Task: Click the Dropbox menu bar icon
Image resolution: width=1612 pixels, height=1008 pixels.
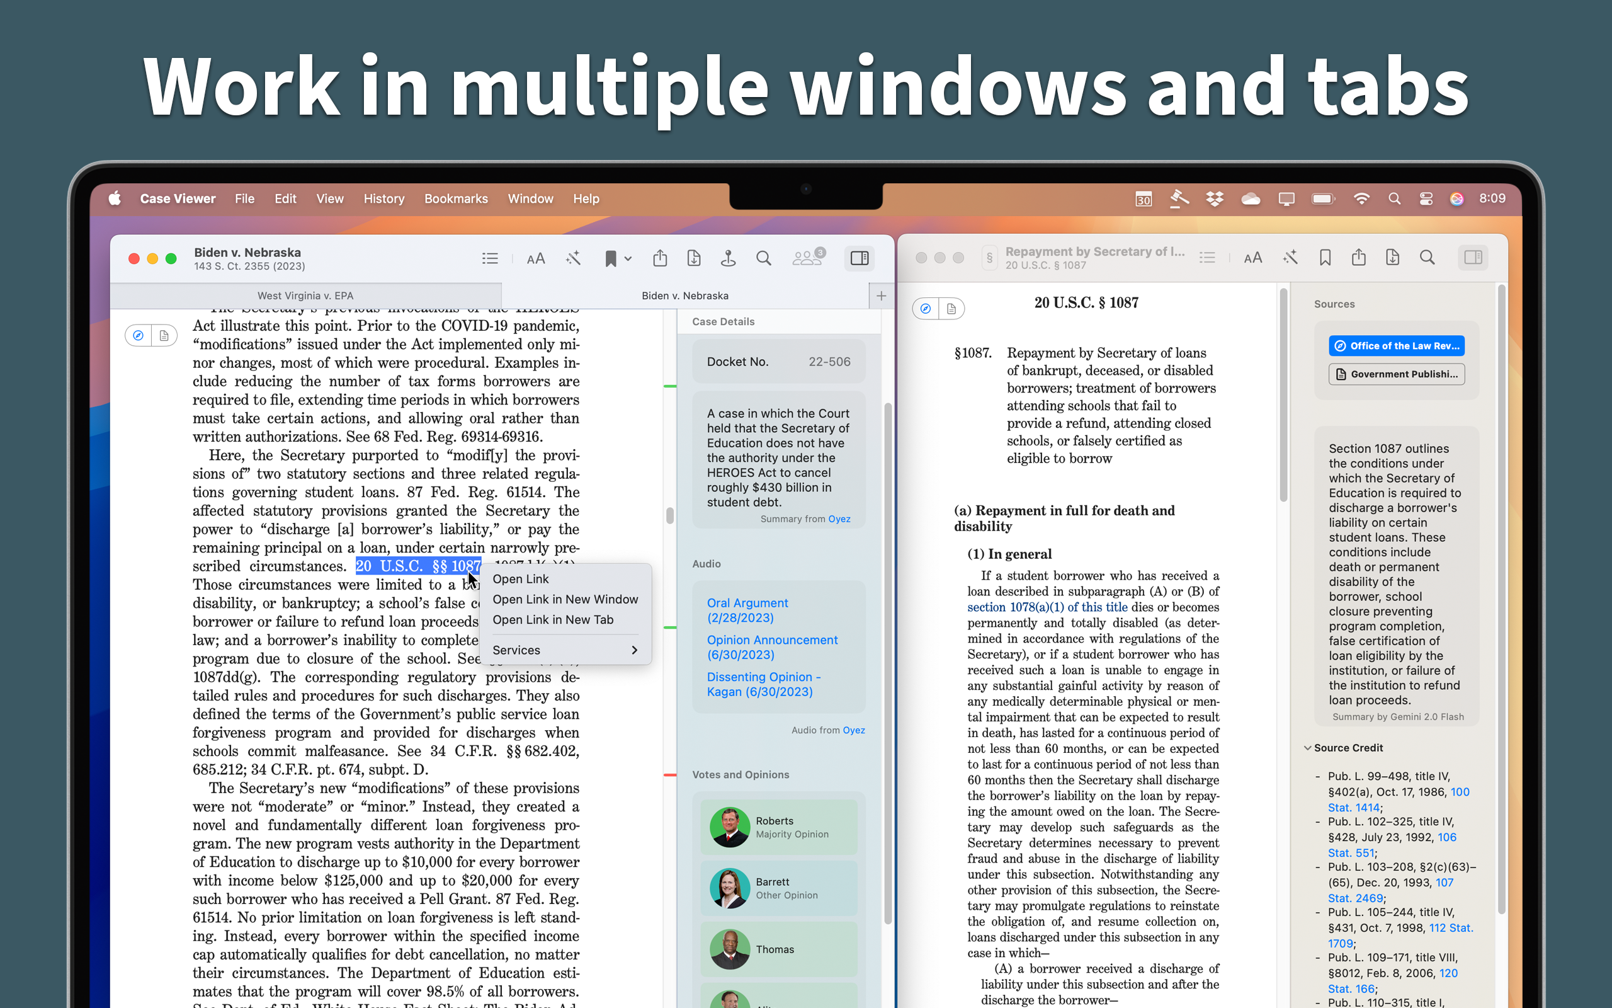Action: (1215, 198)
